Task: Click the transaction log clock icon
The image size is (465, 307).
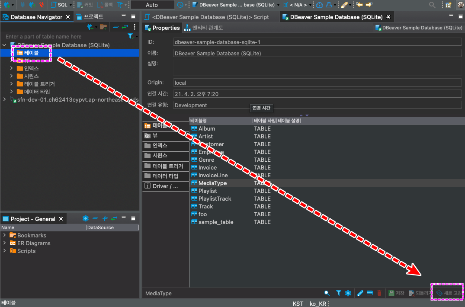Action: 180,5
